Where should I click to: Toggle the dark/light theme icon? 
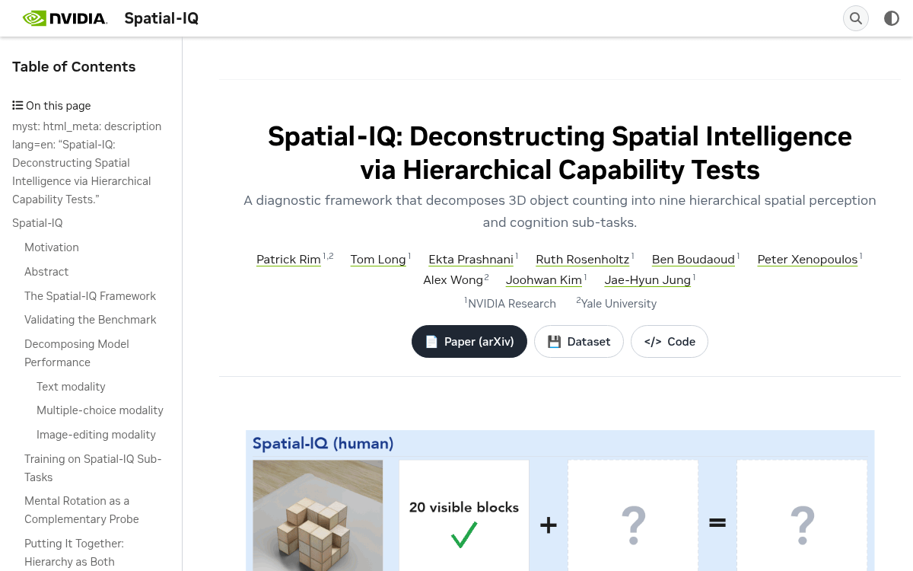click(x=892, y=18)
